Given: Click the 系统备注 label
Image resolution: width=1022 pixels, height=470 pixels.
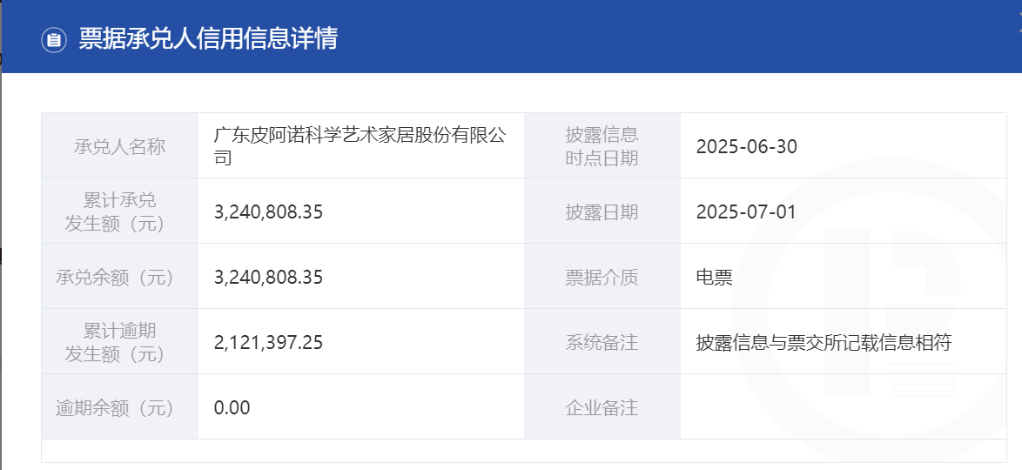Looking at the screenshot, I should pyautogui.click(x=602, y=343).
